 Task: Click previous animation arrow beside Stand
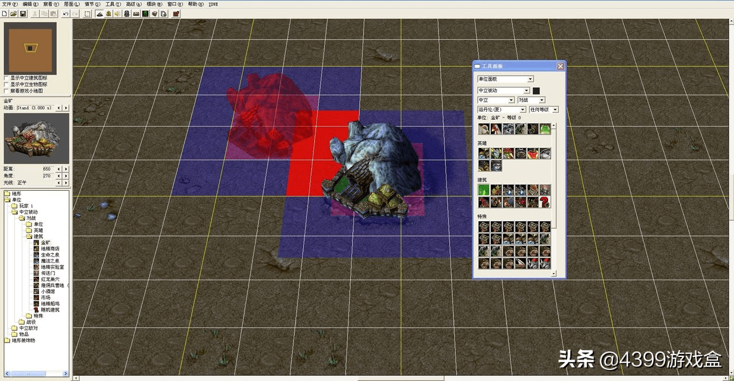(59, 108)
